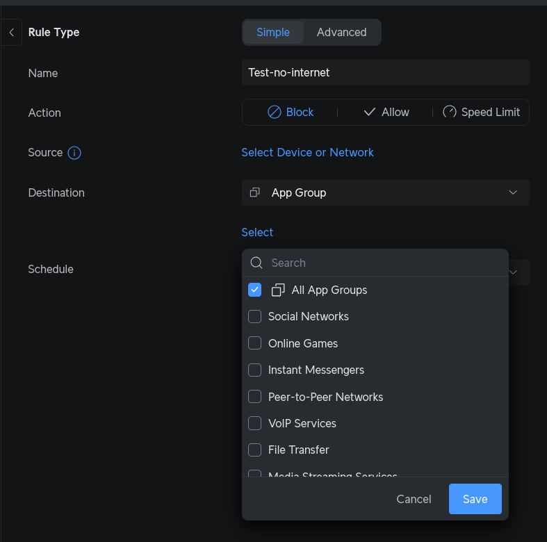
Task: Tick the Instant Messengers checkbox
Action: (254, 370)
